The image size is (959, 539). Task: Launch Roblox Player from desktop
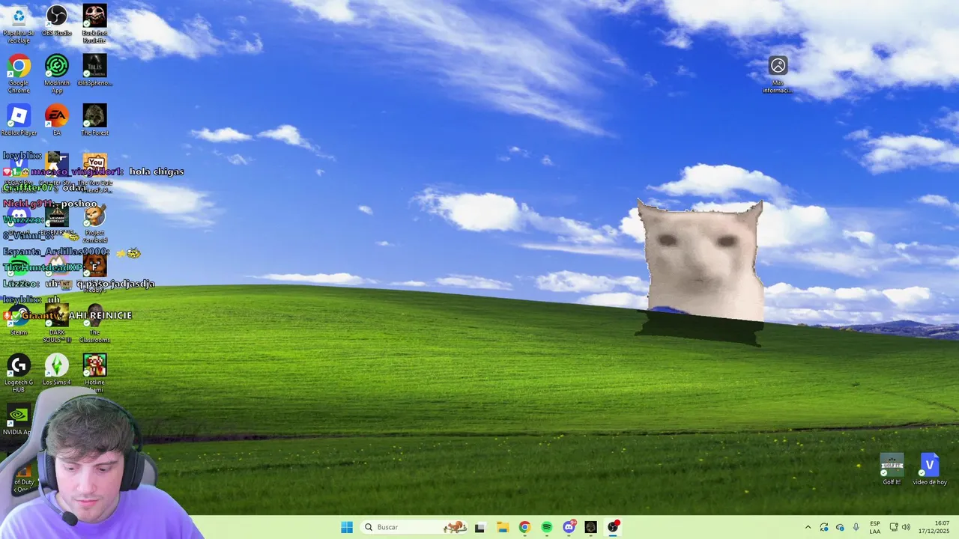pos(19,121)
